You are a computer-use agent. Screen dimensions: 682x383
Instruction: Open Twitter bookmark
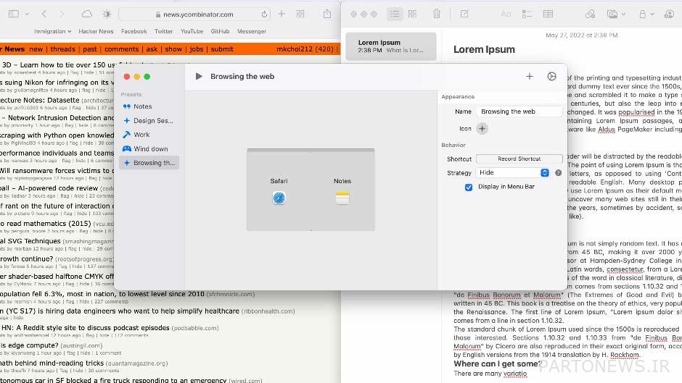pos(163,31)
